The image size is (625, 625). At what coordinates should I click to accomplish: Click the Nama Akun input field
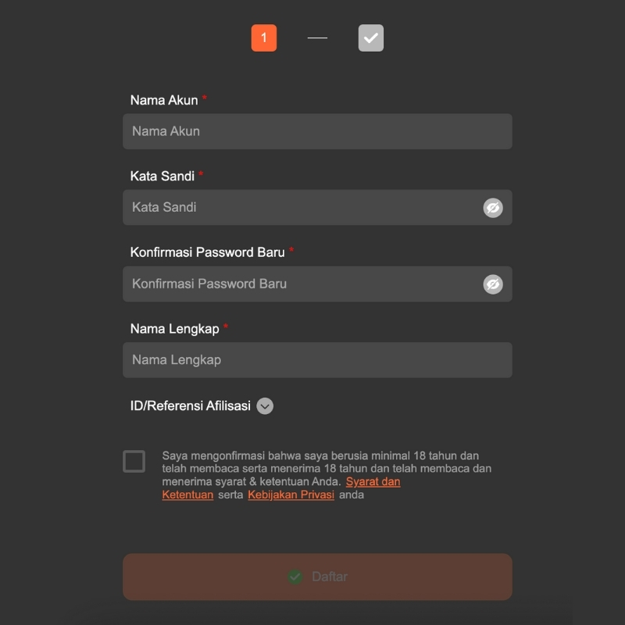[x=317, y=131]
